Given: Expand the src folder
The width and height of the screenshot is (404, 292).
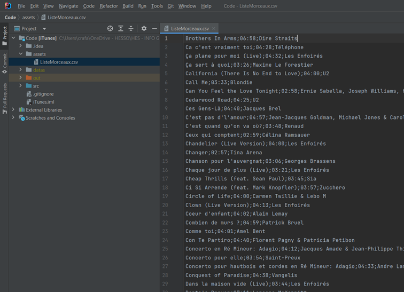Looking at the screenshot, I should point(20,85).
